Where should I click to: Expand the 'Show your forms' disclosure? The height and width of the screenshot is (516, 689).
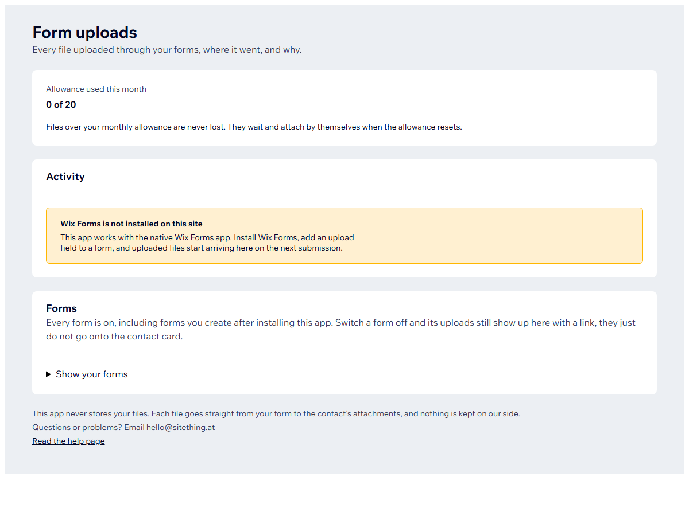pos(87,374)
